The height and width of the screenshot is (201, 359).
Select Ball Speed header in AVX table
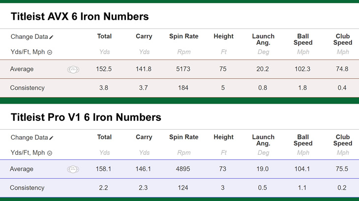pyautogui.click(x=303, y=39)
